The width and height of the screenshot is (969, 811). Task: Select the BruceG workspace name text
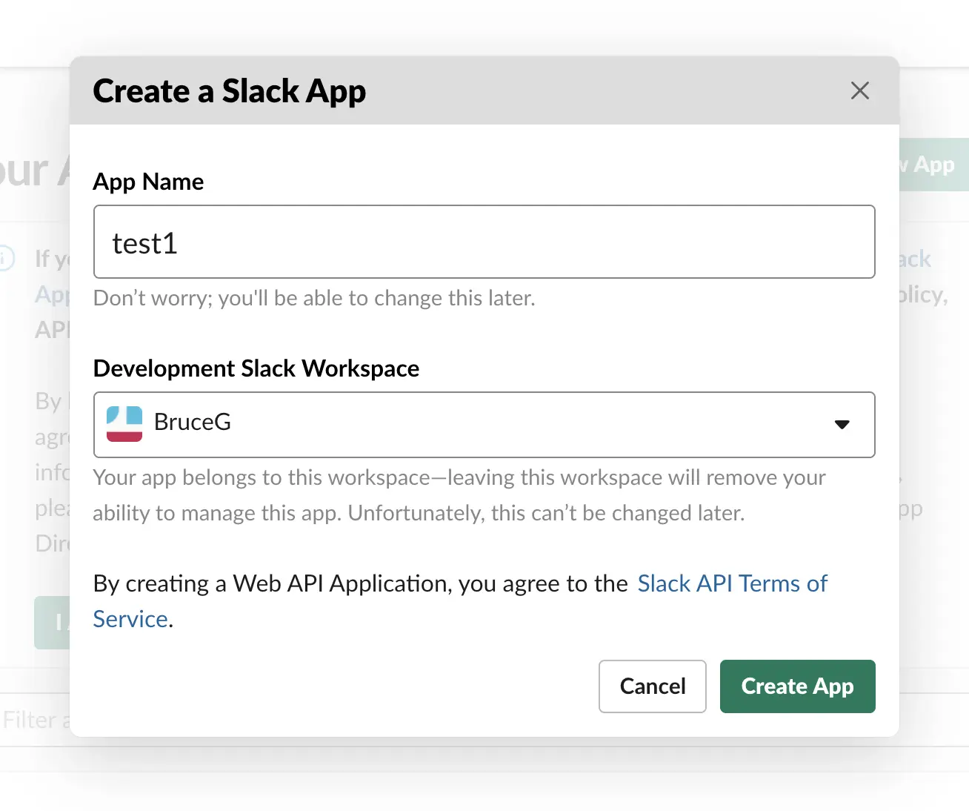(193, 423)
